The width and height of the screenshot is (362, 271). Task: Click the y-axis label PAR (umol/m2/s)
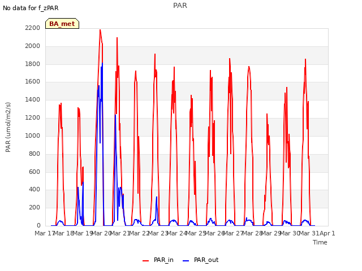(8, 127)
